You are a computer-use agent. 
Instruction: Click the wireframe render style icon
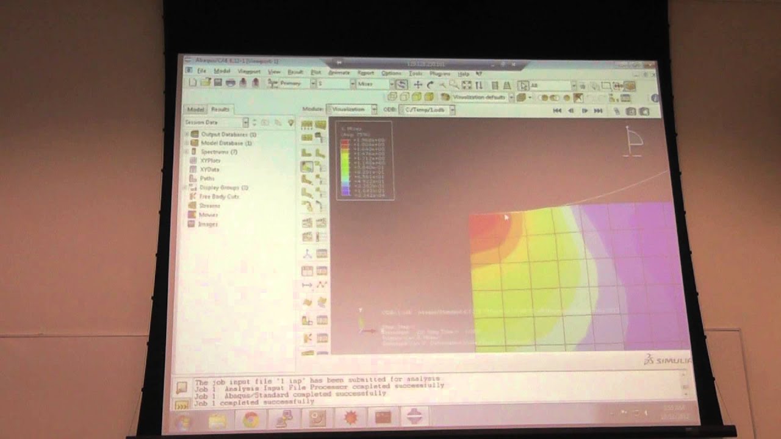pos(392,96)
